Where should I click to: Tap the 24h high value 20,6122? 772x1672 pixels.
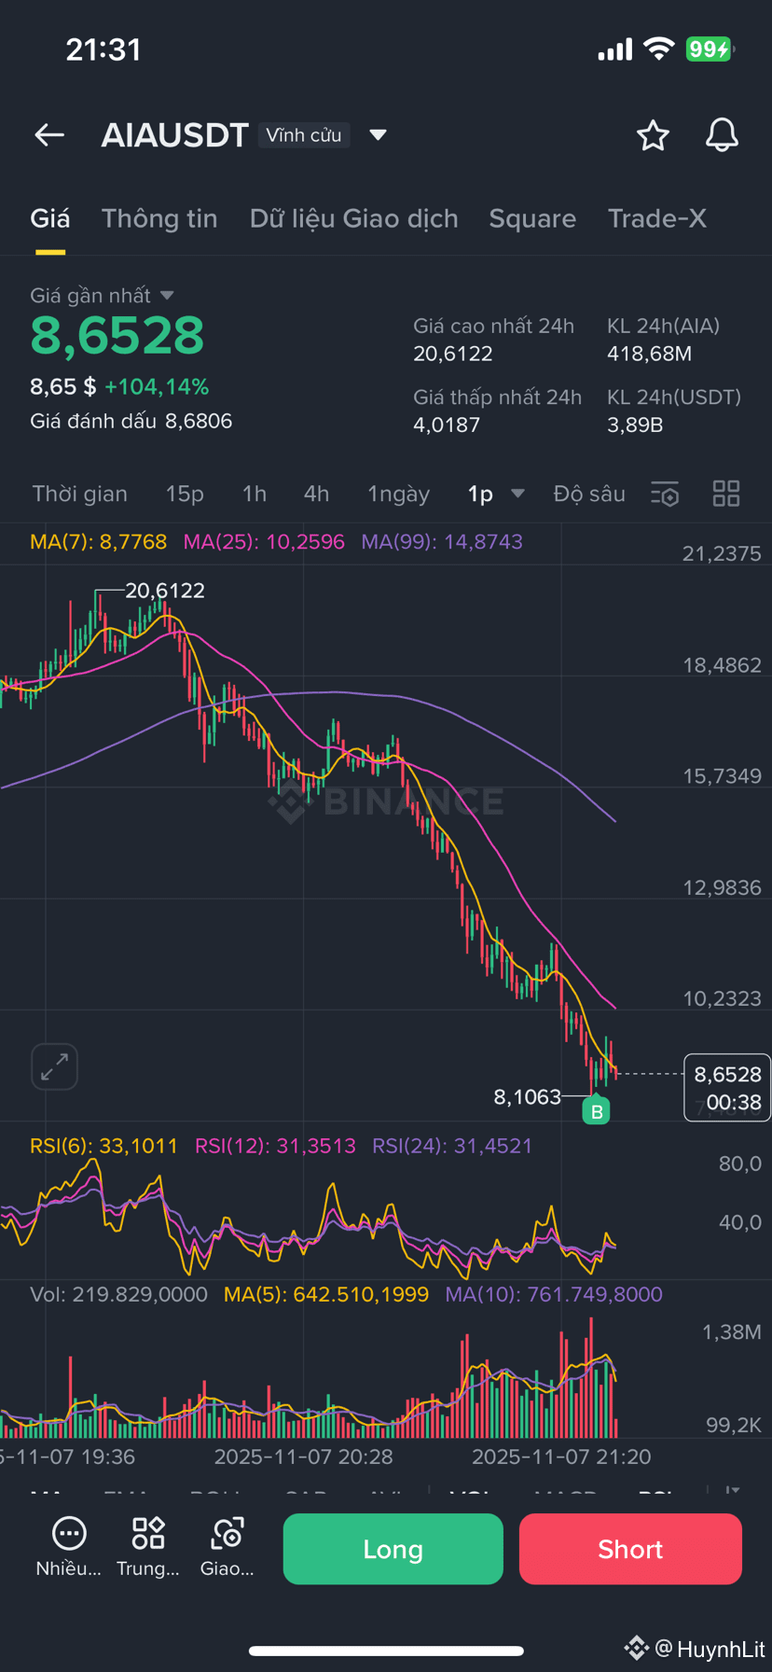453,354
